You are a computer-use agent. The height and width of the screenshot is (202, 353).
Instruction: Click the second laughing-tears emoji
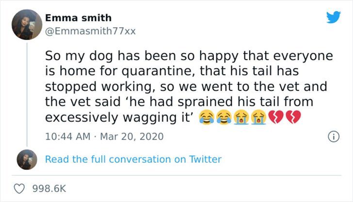coord(224,117)
